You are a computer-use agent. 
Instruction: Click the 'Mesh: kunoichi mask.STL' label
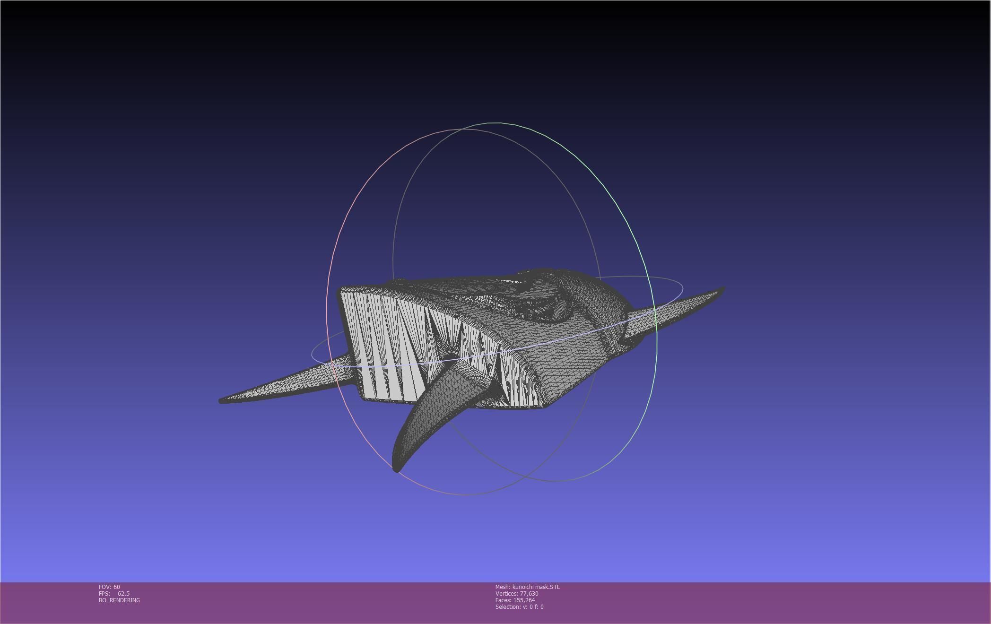point(527,587)
